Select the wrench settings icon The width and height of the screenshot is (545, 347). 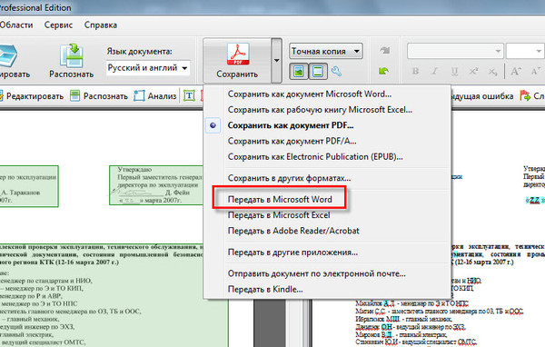(336, 71)
